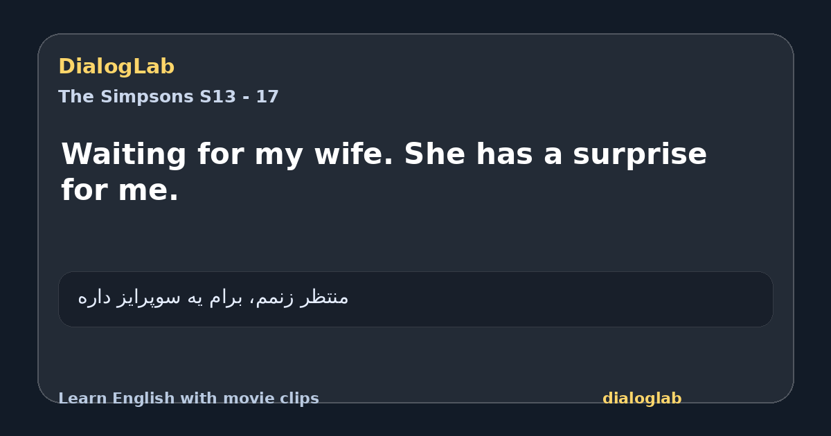The width and height of the screenshot is (831, 436).
Task: Open the yellow dialoglab handle link
Action: [642, 399]
